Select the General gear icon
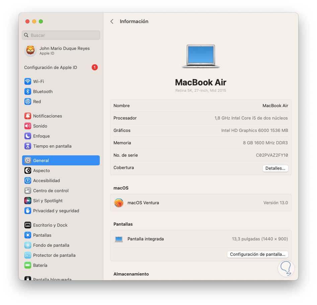The height and width of the screenshot is (305, 317). (x=28, y=160)
